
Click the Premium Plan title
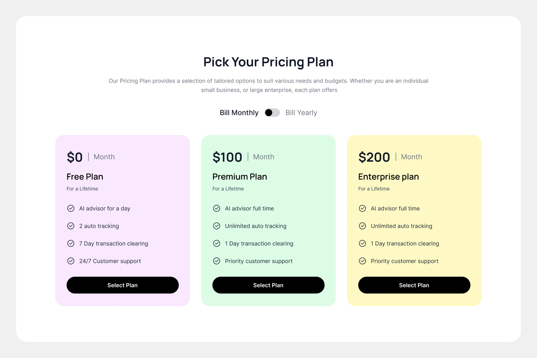pos(240,177)
